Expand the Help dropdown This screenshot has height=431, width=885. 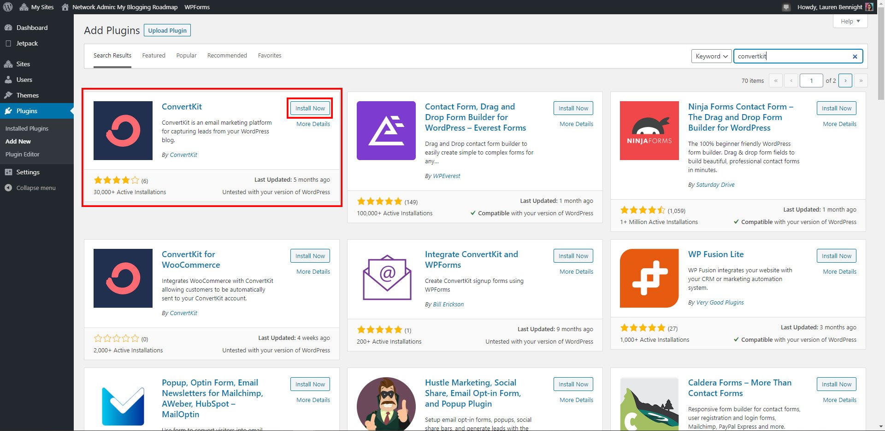(x=850, y=21)
